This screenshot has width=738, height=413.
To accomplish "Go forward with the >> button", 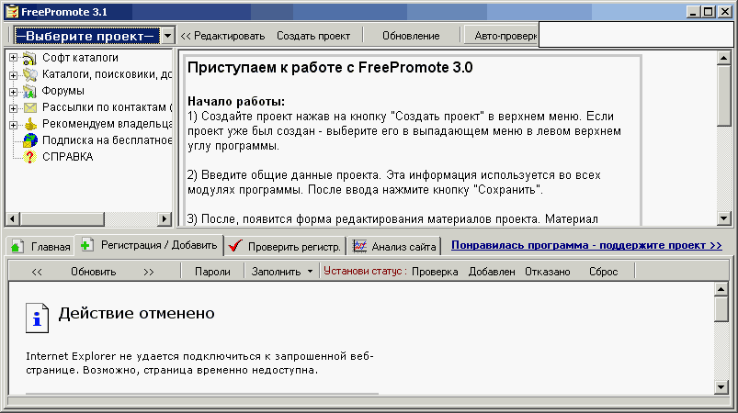I will (149, 272).
